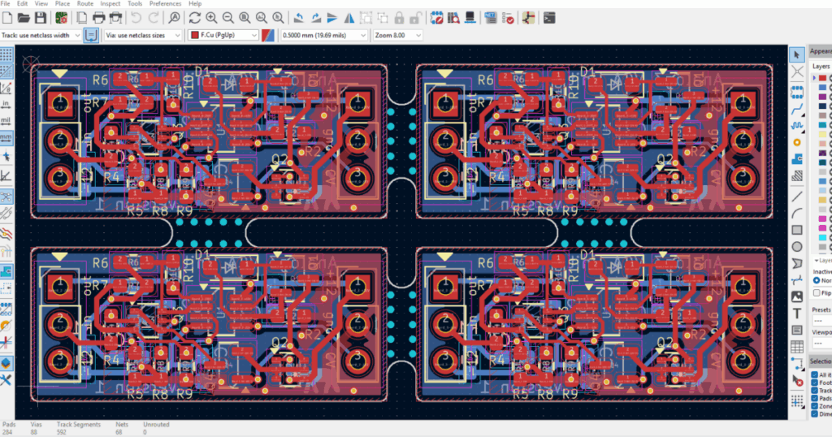
Task: Run the Design Rules Checker
Action: pos(508,18)
